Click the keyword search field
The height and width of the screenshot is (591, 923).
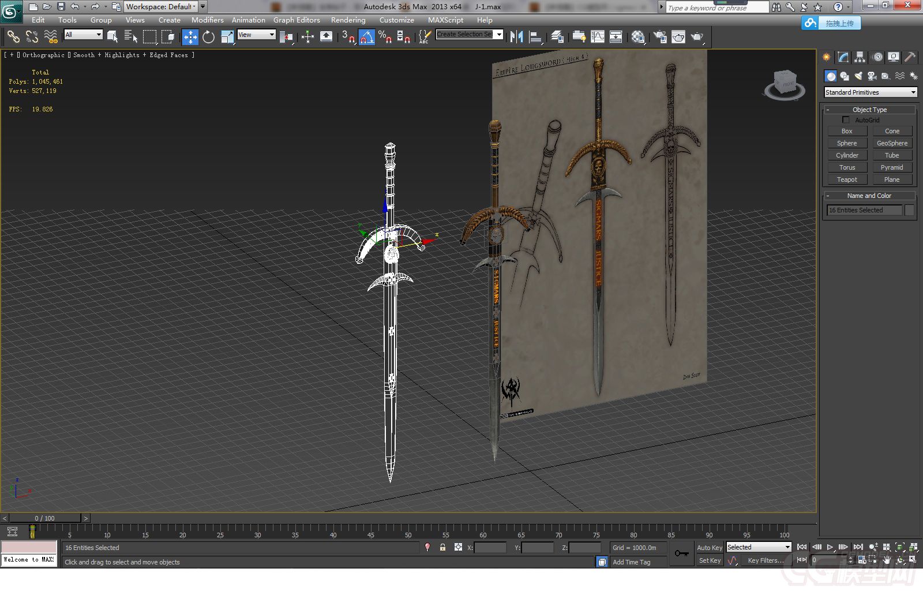tap(717, 8)
